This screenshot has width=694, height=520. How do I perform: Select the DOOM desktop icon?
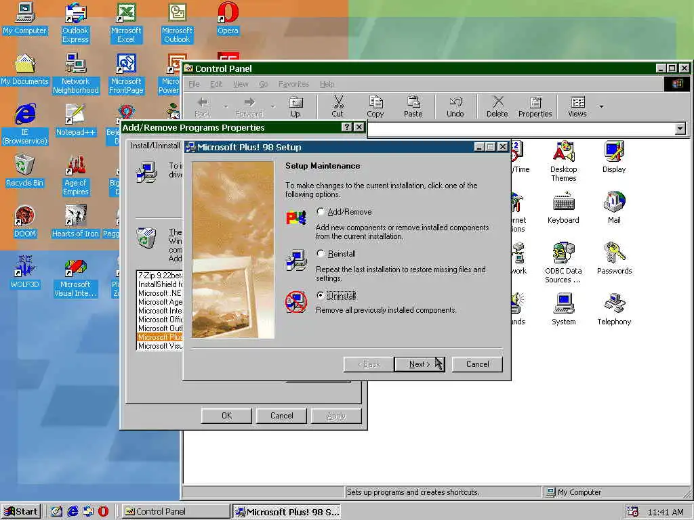(x=25, y=222)
